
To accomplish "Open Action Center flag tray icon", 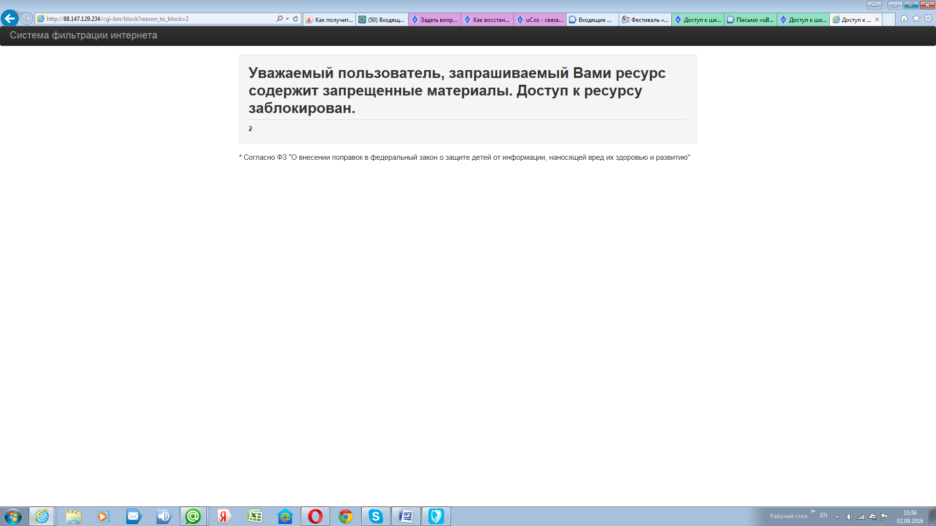I will (x=884, y=517).
